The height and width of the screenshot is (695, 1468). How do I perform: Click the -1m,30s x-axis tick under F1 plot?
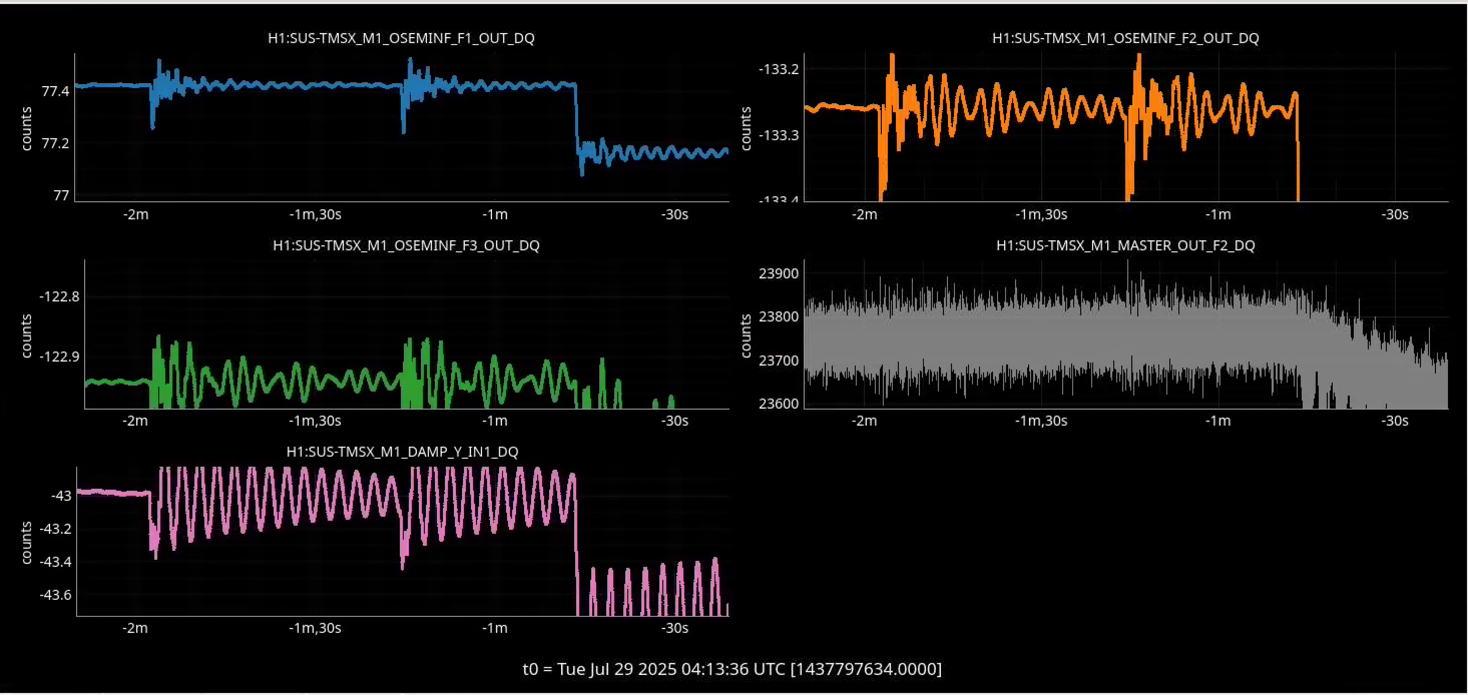(x=315, y=215)
